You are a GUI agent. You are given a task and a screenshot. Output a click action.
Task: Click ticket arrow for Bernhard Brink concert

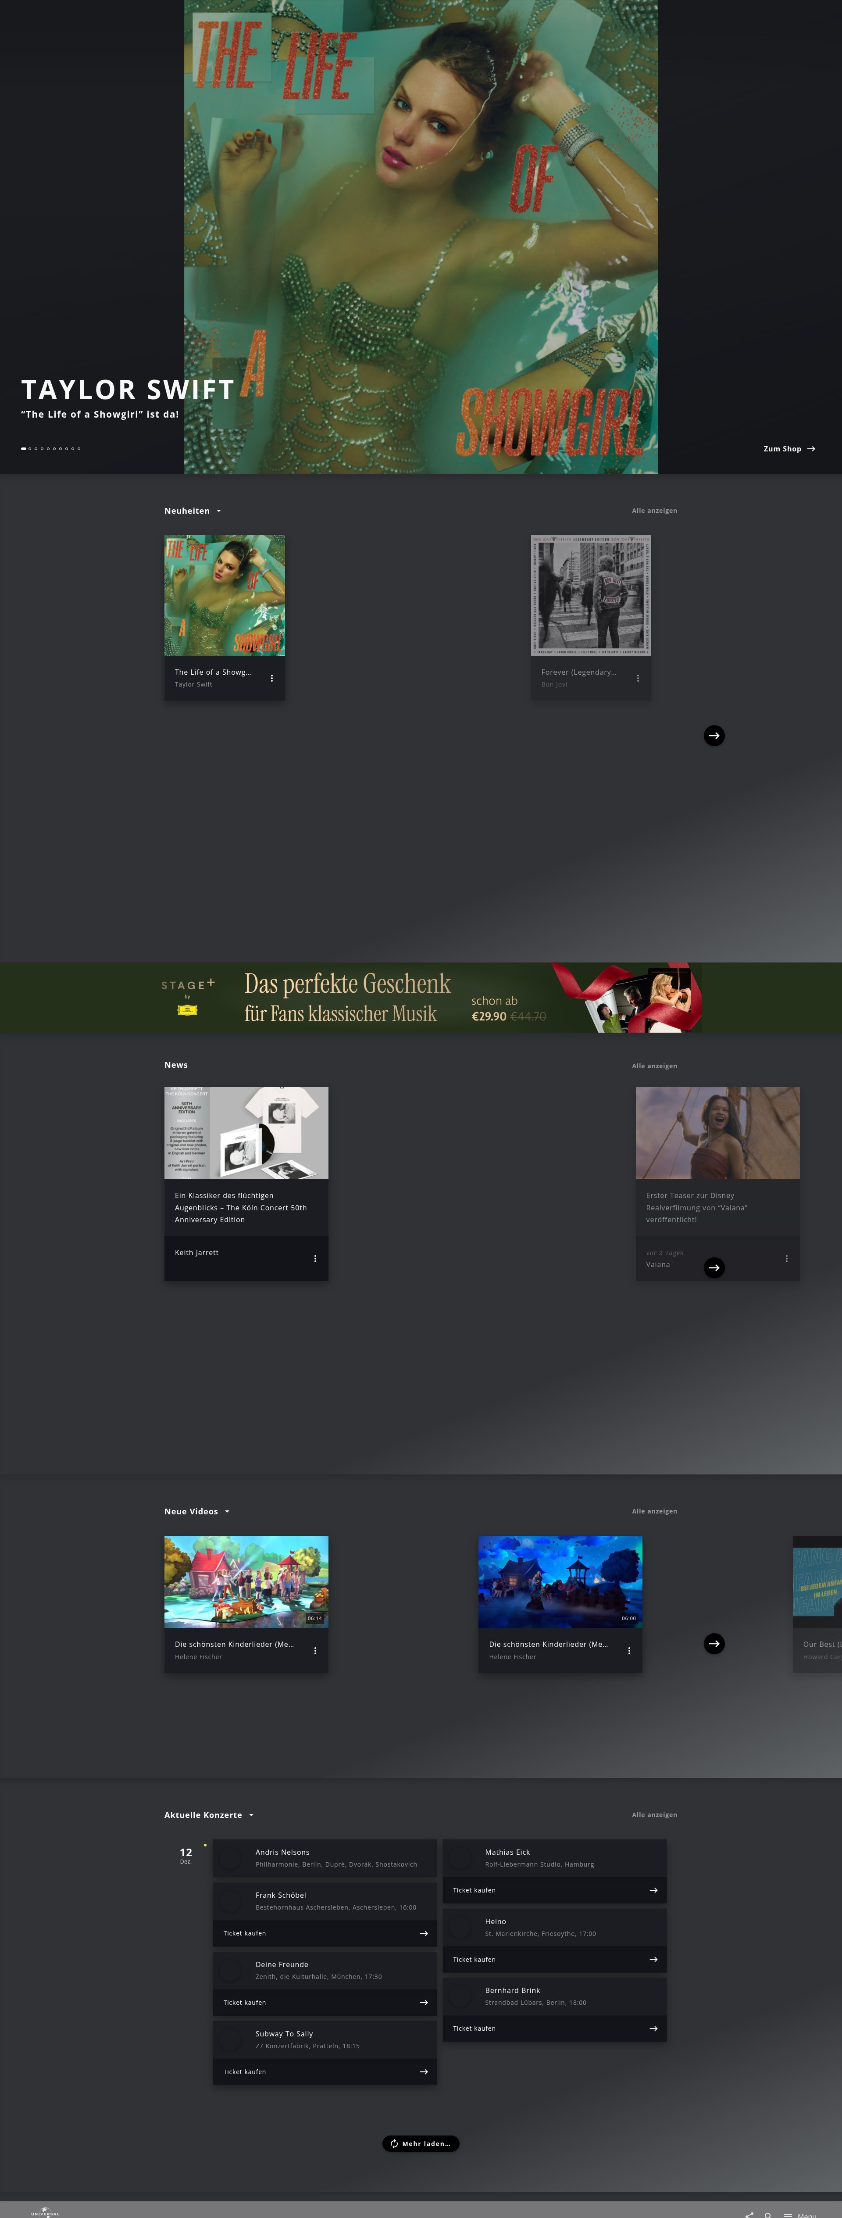(x=653, y=2028)
